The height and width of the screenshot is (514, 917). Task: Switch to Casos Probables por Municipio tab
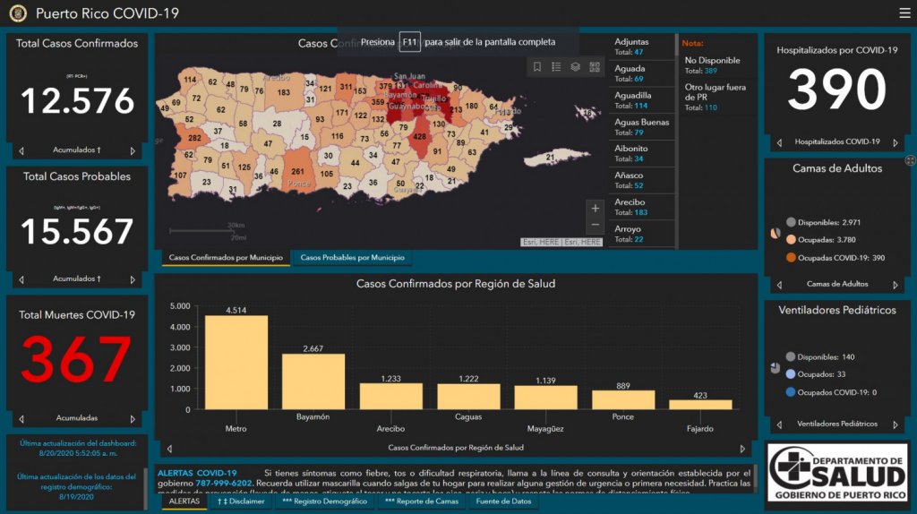pos(351,258)
